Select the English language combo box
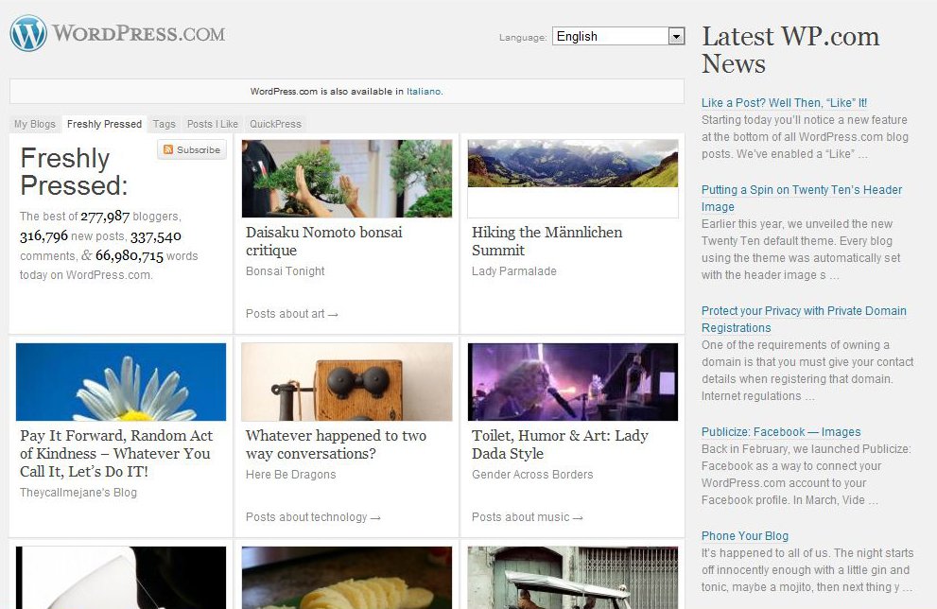 [618, 37]
